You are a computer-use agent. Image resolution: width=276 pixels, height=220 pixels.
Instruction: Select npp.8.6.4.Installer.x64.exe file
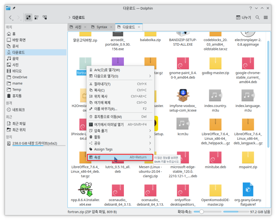[85, 194]
